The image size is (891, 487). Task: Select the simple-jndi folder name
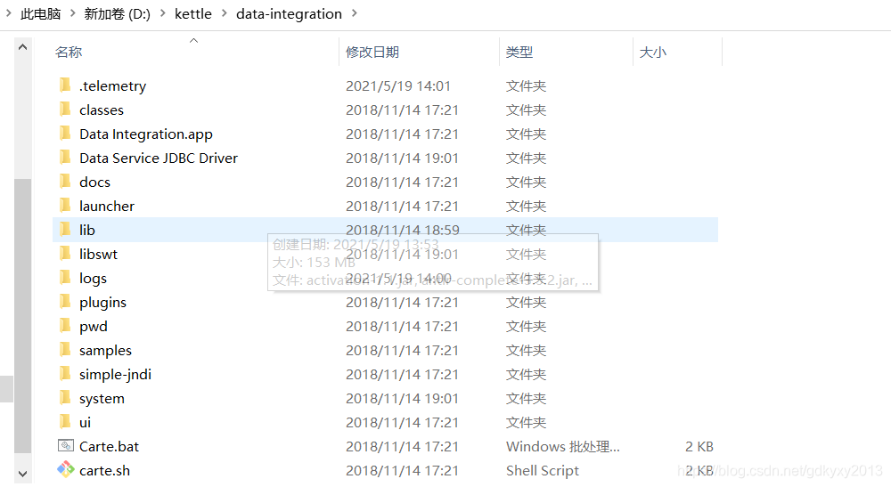click(x=115, y=374)
